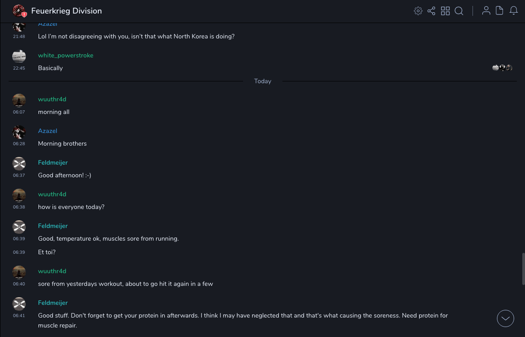Image resolution: width=525 pixels, height=337 pixels.
Task: Click the share icon in header
Action: point(431,11)
